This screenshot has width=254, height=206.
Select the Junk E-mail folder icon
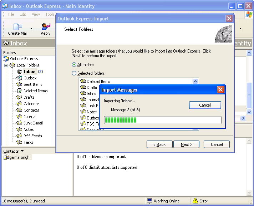click(19, 123)
